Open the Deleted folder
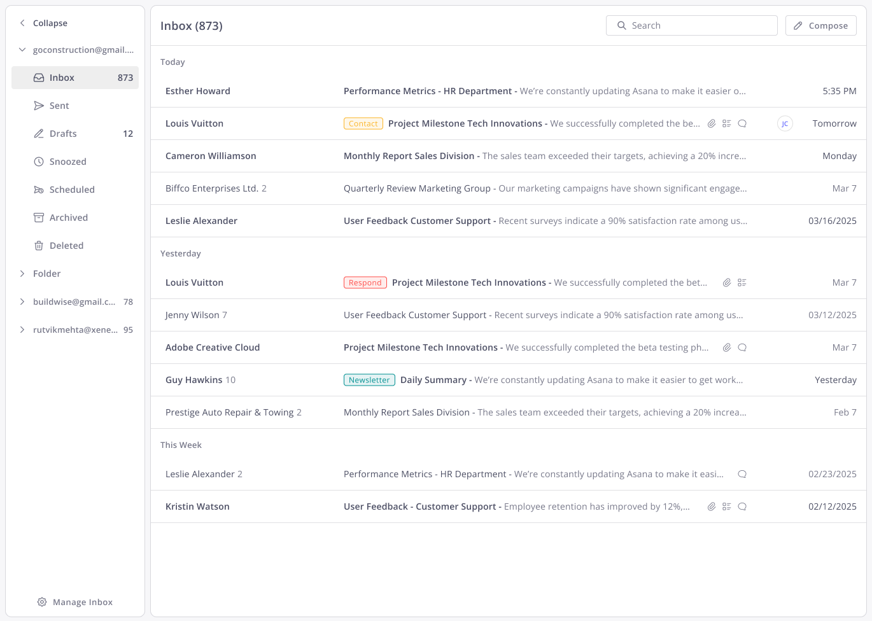Image resolution: width=872 pixels, height=621 pixels. 75,246
